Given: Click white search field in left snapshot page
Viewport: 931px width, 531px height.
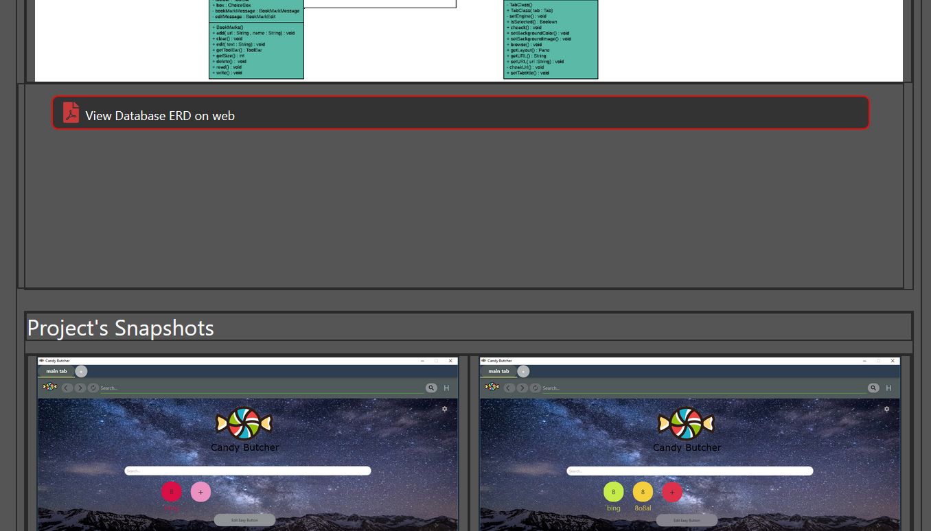Looking at the screenshot, I should coord(247,471).
